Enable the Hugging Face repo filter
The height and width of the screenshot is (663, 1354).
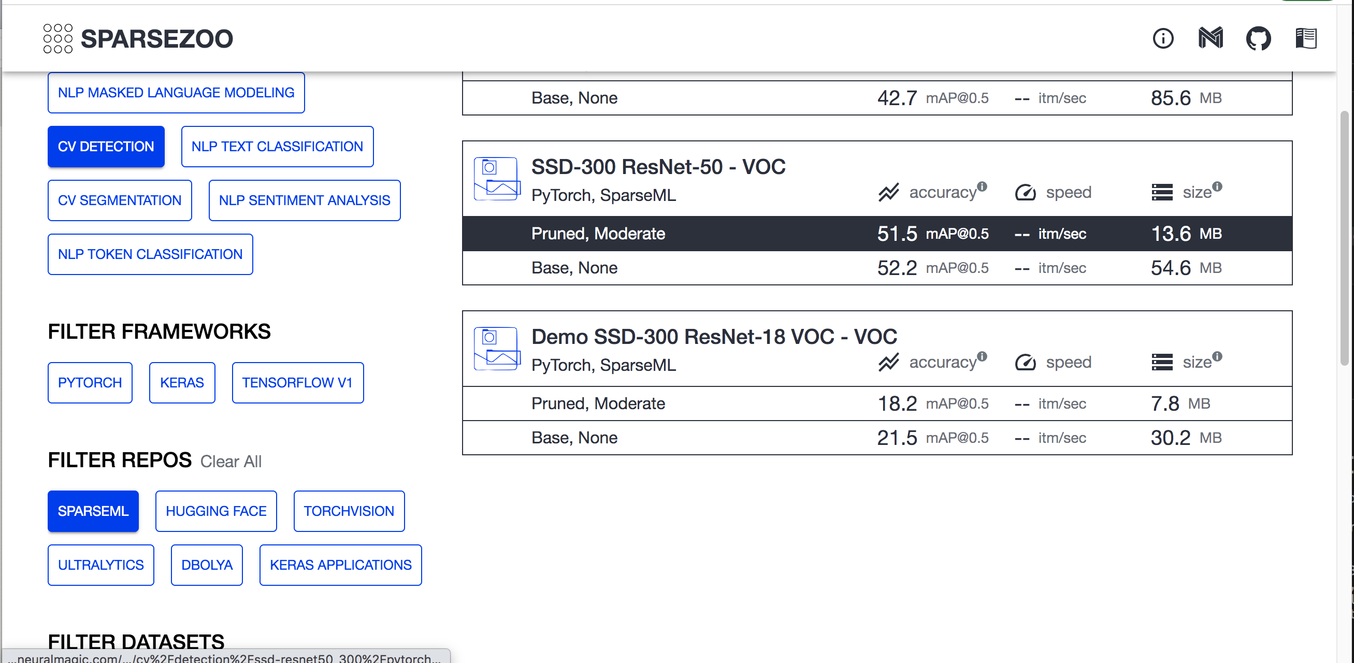tap(216, 511)
